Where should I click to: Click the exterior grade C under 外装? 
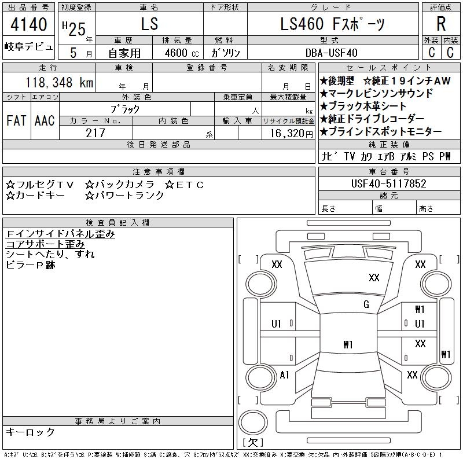point(431,52)
